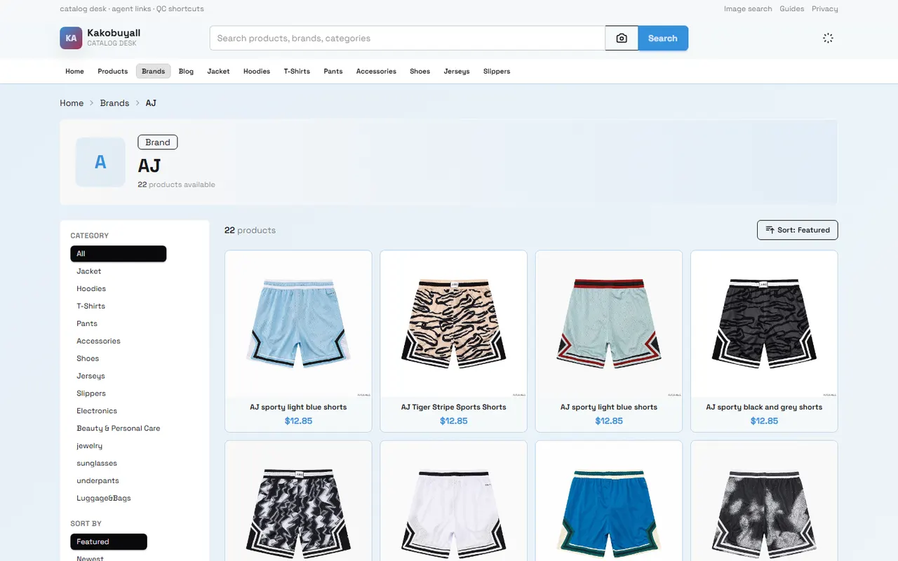Screen dimensions: 898x561
Task: Open Jerseys in the top navigation
Action: 457,71
